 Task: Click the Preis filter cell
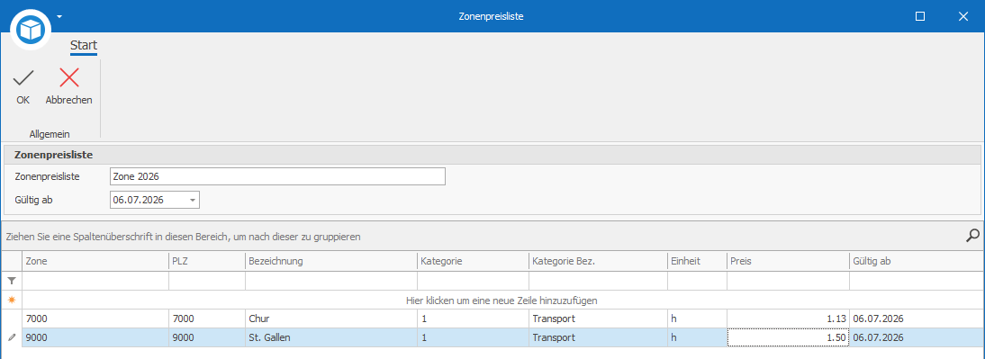[789, 281]
